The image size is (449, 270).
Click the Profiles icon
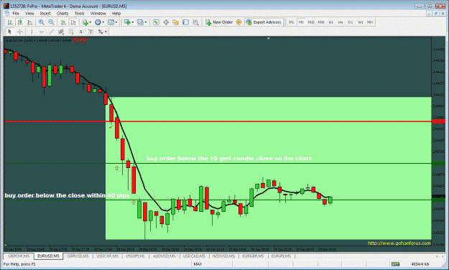coord(140,22)
